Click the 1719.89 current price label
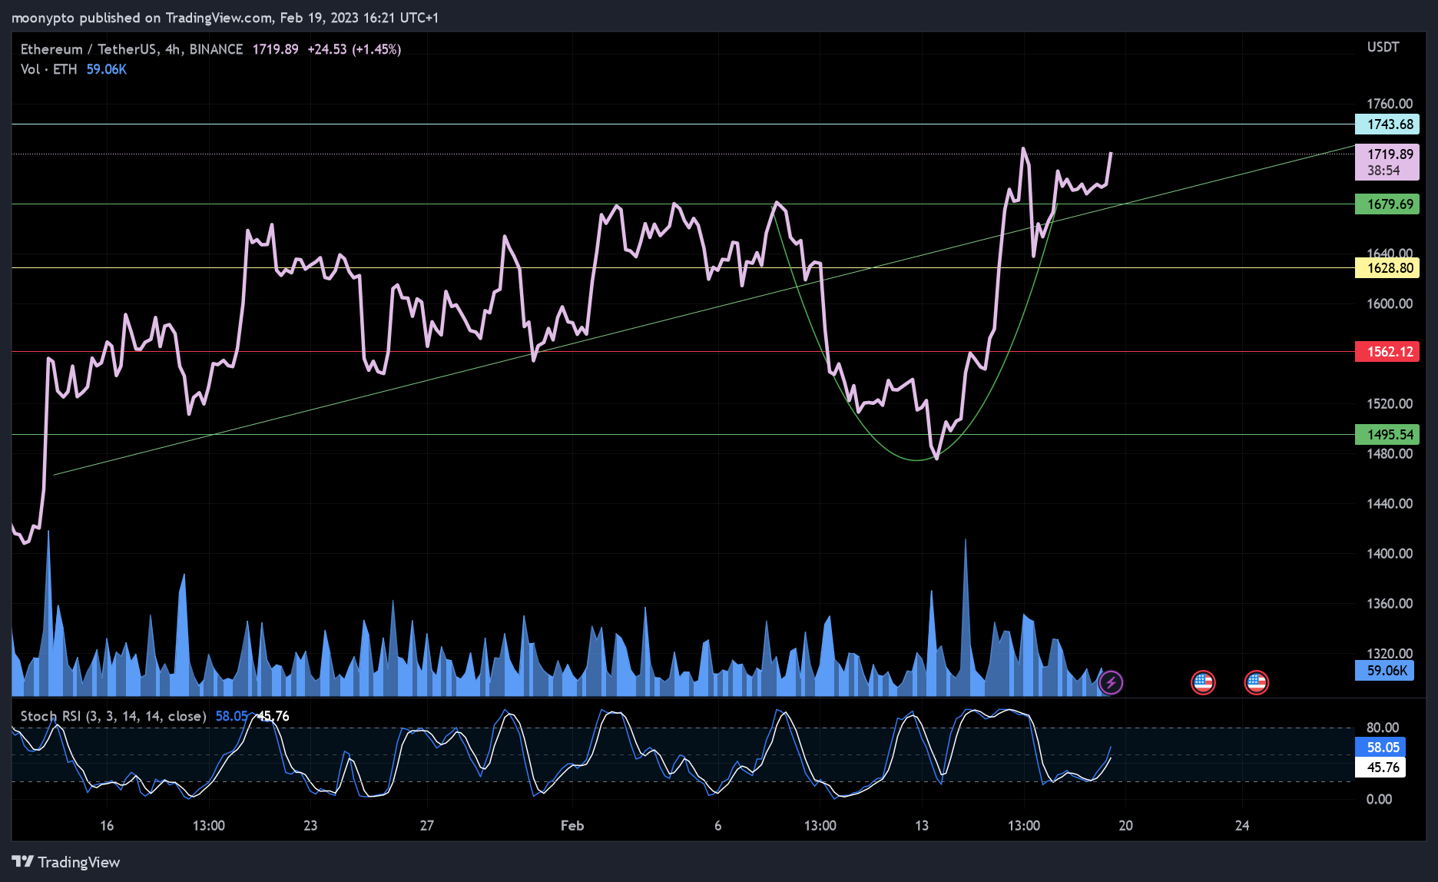Viewport: 1438px width, 882px height. [x=1387, y=162]
